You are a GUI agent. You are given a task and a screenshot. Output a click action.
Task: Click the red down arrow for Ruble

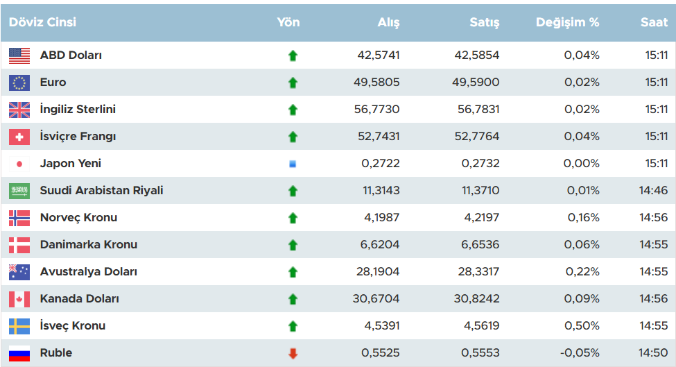pyautogui.click(x=293, y=354)
